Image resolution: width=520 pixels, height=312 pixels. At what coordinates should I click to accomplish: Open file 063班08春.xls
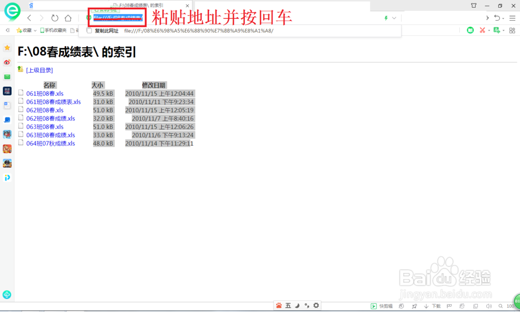click(45, 127)
